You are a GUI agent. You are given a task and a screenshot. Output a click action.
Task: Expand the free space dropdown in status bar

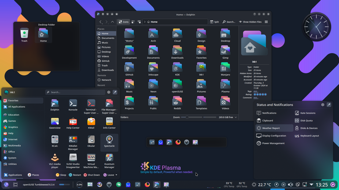pos(236,117)
